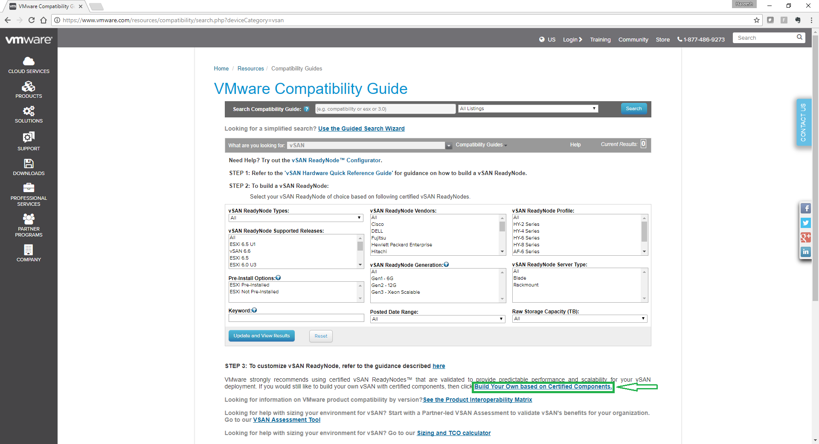Open the Partner Programs people icon
The height and width of the screenshot is (444, 819).
coord(29,219)
